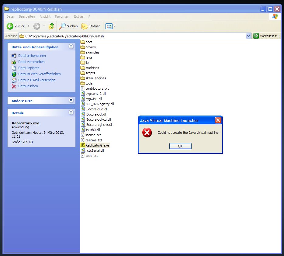Toggle the Ordner folders pane
This screenshot has height=256, width=284.
pyautogui.click(x=91, y=26)
